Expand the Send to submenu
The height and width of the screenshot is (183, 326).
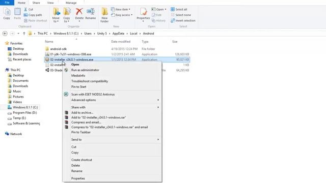(112, 140)
